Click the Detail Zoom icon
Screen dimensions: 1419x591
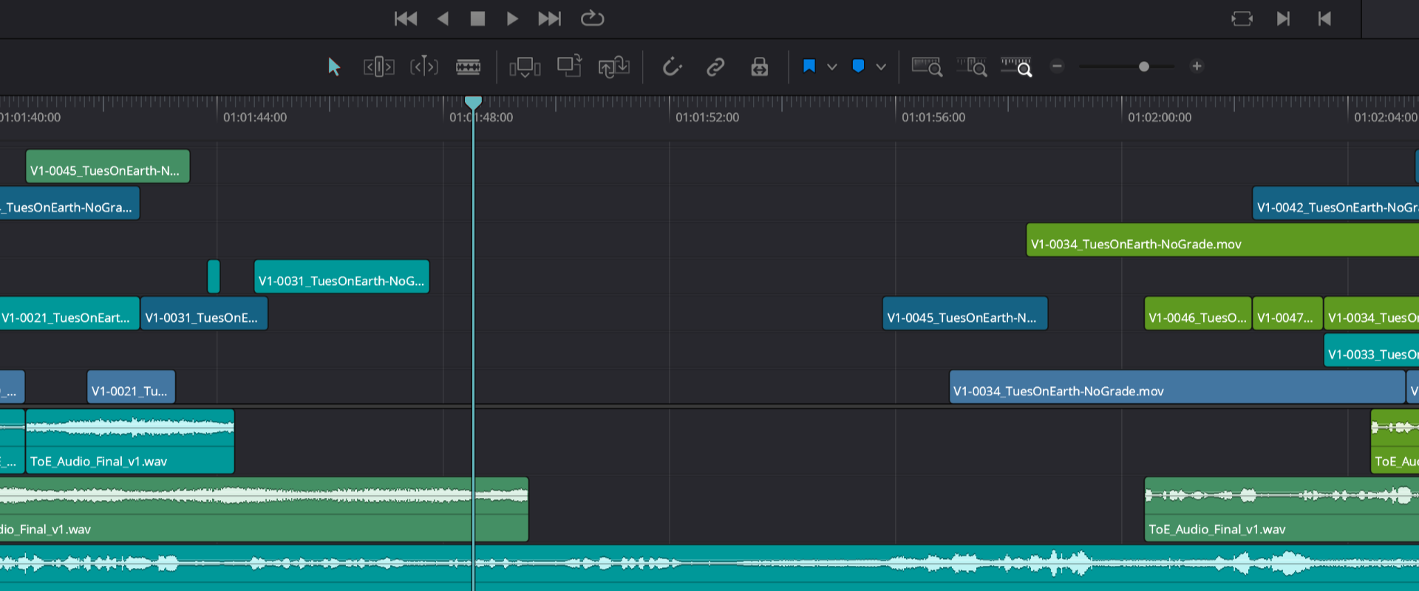(x=971, y=67)
